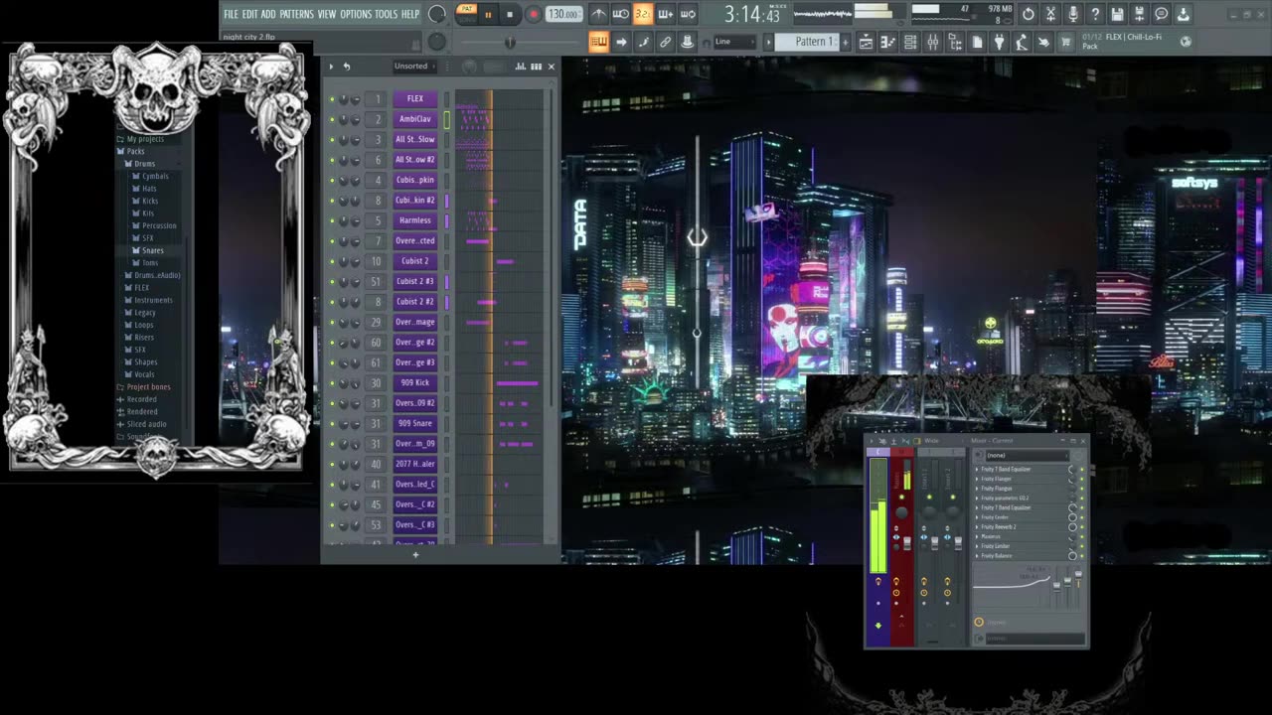Toggle the highlighted 3-2-1 countdown icon
Screen dimensions: 1272x715
coord(643,14)
